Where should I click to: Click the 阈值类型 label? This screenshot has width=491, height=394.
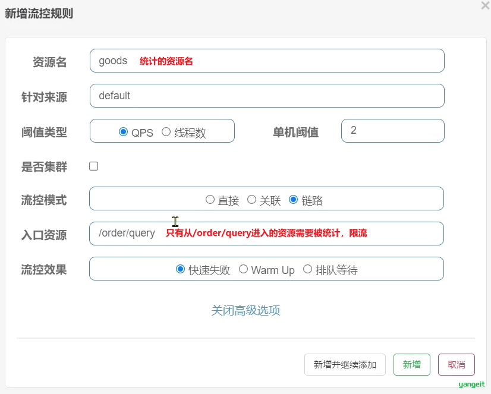(x=44, y=132)
